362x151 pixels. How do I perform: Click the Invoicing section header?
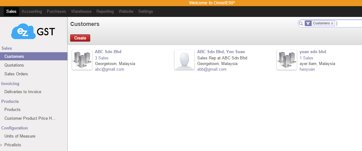(10, 84)
